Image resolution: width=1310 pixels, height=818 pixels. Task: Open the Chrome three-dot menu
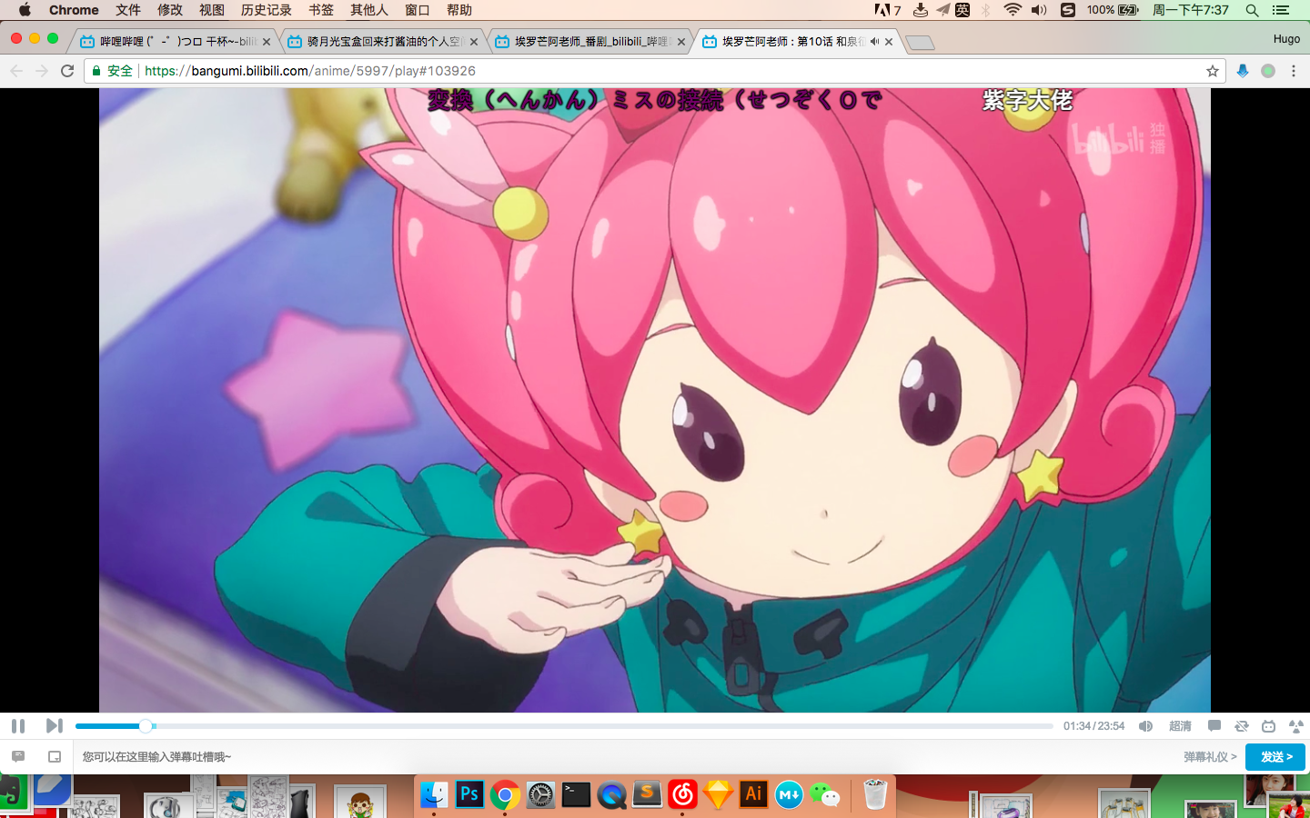tap(1294, 71)
